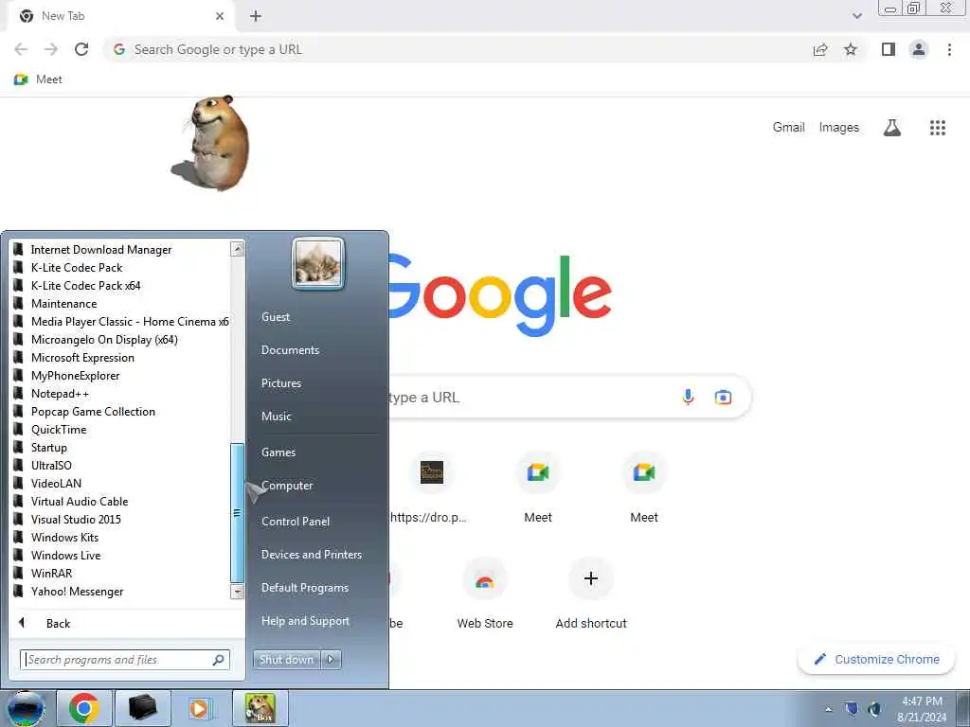Open the first Meet shortcut tile
The height and width of the screenshot is (727, 970).
tap(538, 488)
